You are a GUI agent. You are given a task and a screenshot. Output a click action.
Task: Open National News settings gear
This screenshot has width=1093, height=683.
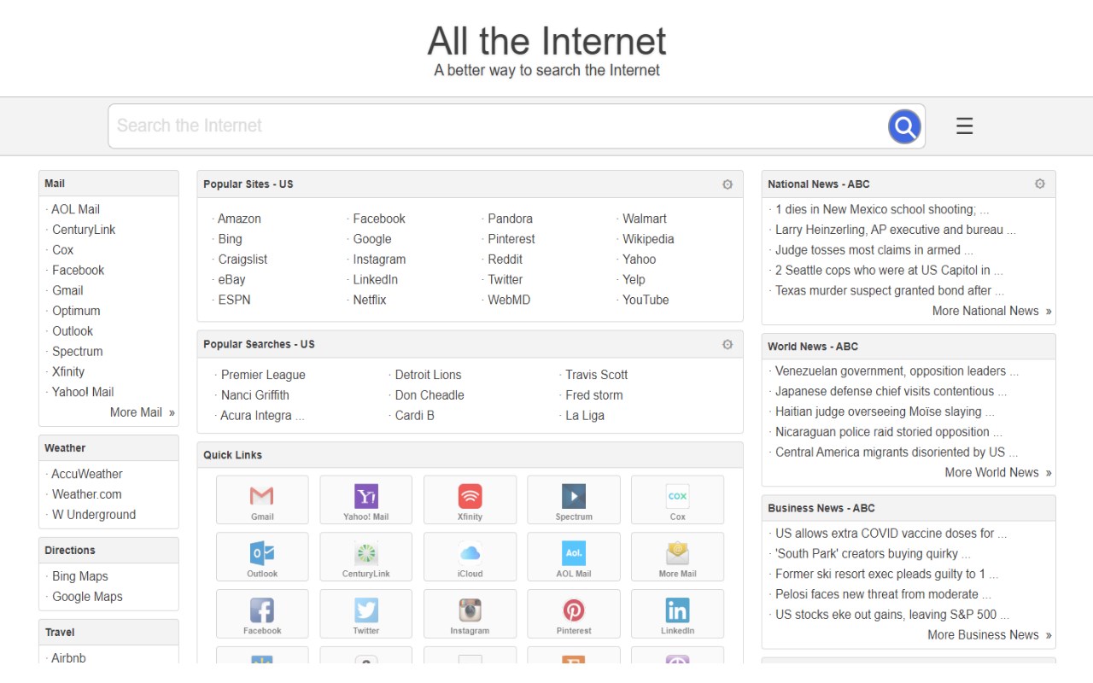pos(1040,184)
